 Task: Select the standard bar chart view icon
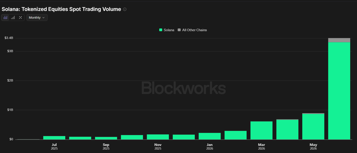tap(5, 18)
